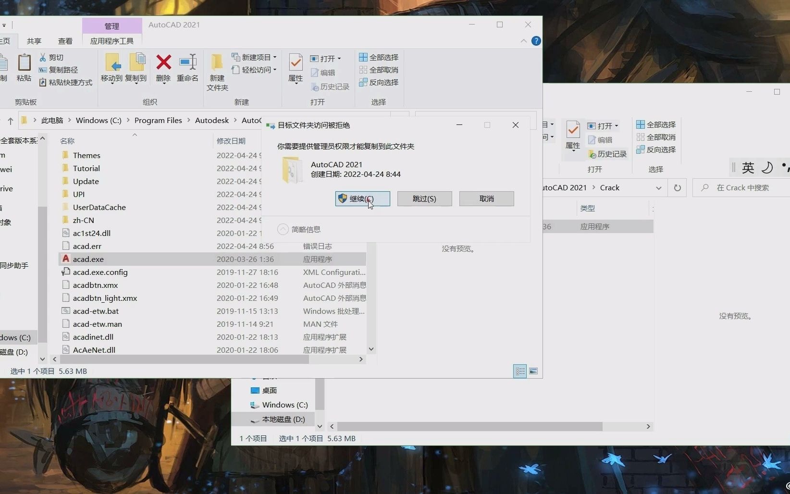Open Application Tools (应用程序工具) tab

(x=112, y=41)
